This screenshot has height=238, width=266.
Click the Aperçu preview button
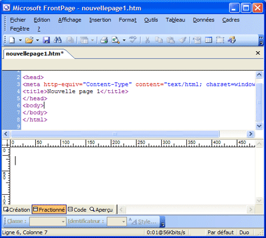(x=101, y=210)
